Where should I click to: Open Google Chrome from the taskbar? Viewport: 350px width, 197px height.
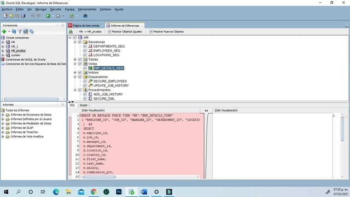pyautogui.click(x=94, y=192)
